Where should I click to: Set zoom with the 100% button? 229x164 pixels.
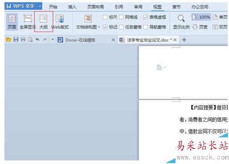tap(201, 17)
